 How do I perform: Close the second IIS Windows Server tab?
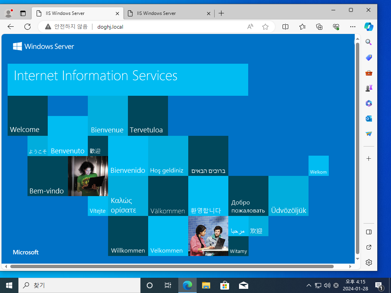209,13
